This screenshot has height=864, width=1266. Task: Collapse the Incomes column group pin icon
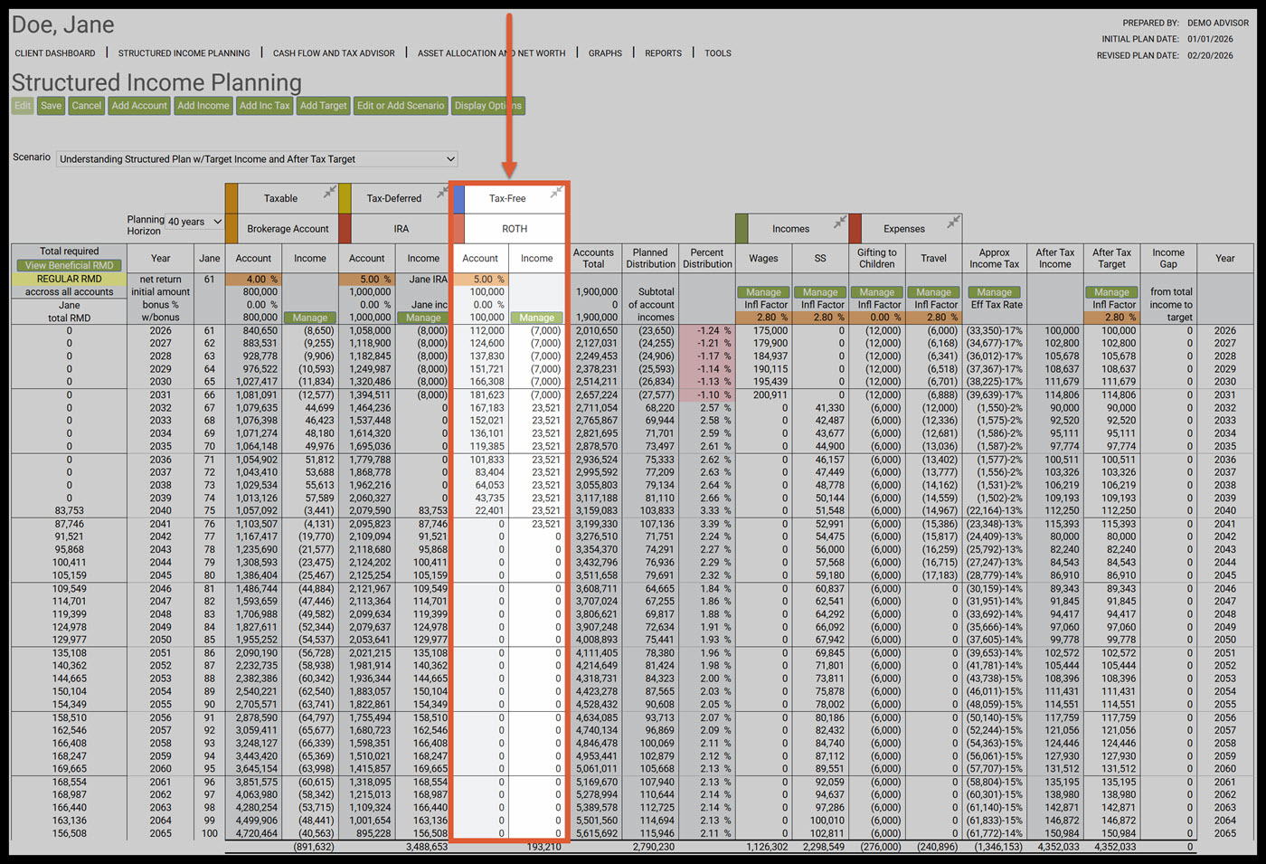[x=840, y=222]
